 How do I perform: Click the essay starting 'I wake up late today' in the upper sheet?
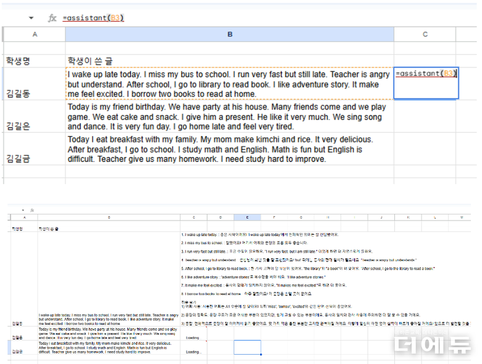click(x=230, y=84)
